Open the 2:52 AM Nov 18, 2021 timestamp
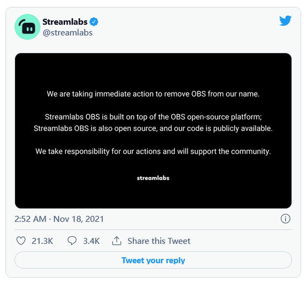Viewport: 306px width, 282px height. pyautogui.click(x=59, y=219)
